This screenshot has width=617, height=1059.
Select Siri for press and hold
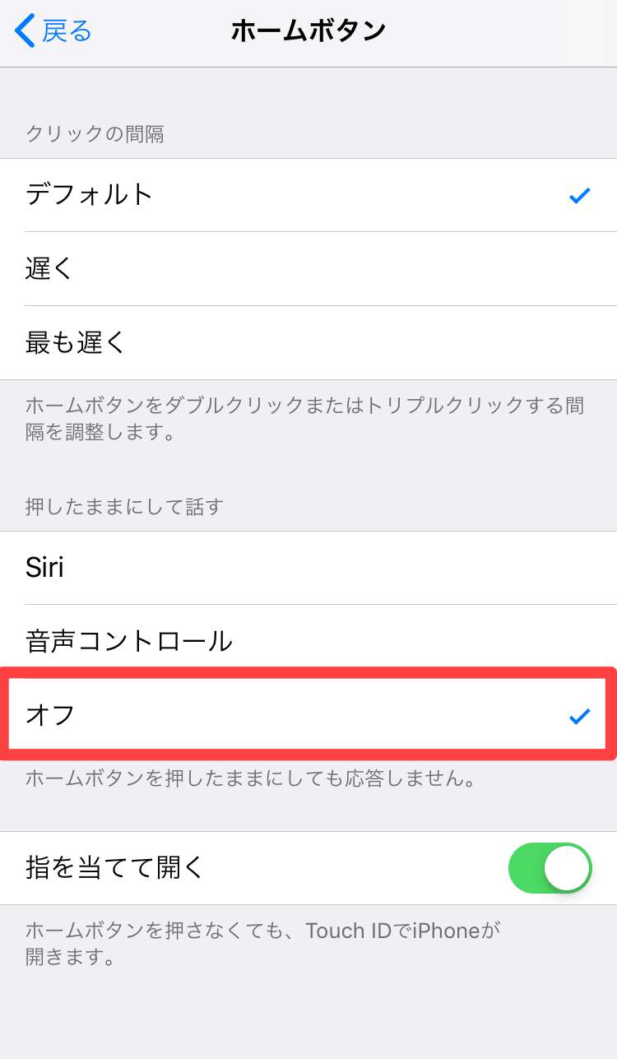pos(45,568)
